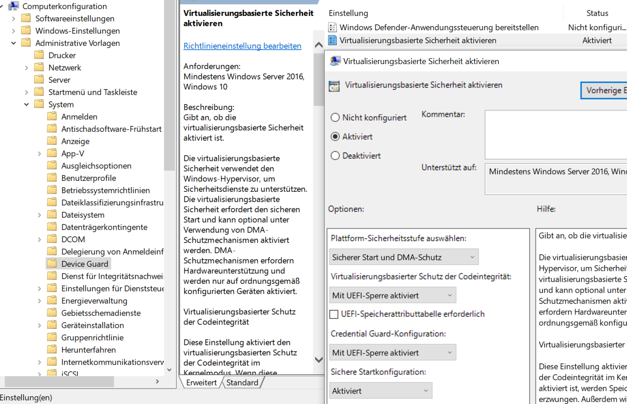Select Virtualisierungsbasierte Sicherheit aktivieren list entry
Viewport: 627px width, 404px height.
(418, 40)
